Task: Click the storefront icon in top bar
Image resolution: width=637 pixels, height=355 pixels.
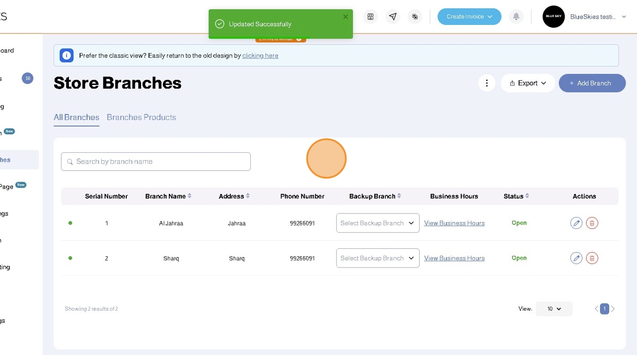Action: 370,16
